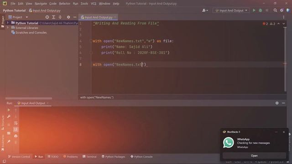The height and width of the screenshot is (164, 292).
Task: Toggle soft-wrap in Run console
Action: click(16, 123)
